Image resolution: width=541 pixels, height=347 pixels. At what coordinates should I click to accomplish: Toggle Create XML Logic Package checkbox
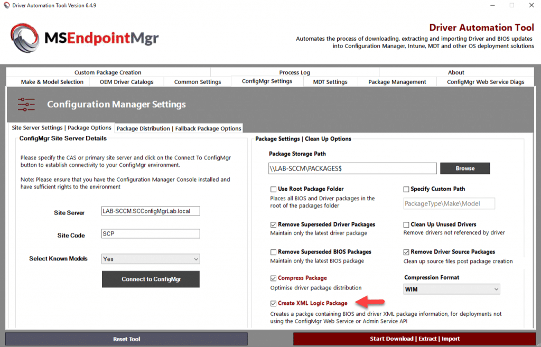273,304
